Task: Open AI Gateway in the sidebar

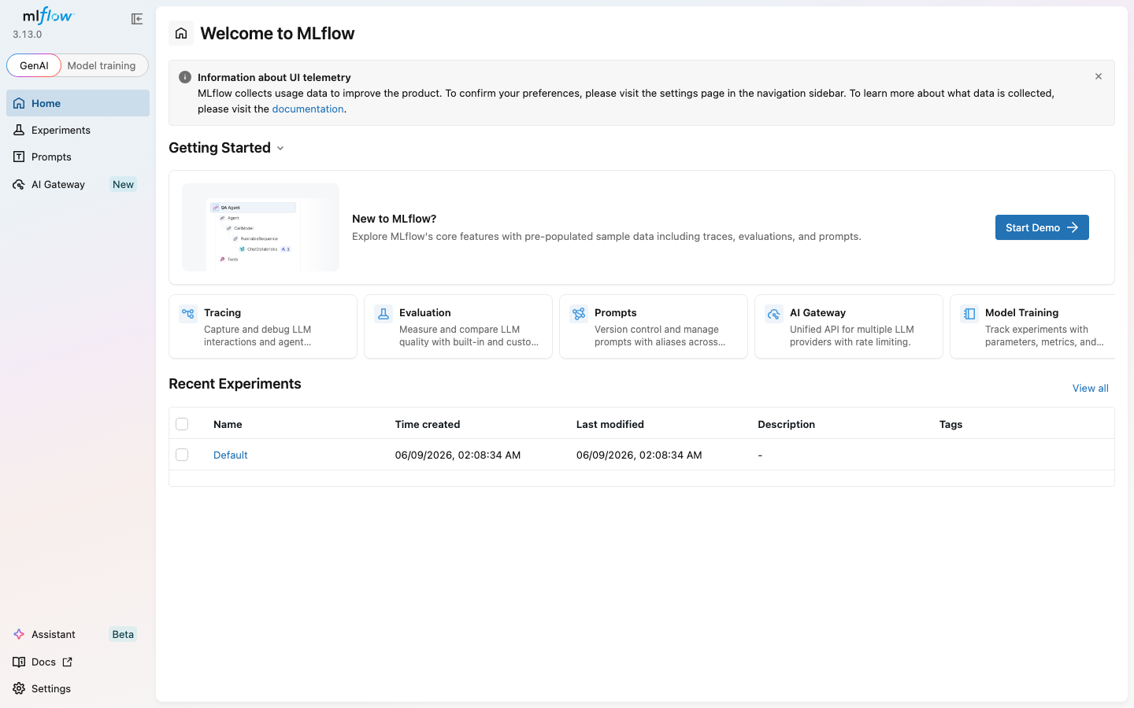Action: (78, 184)
